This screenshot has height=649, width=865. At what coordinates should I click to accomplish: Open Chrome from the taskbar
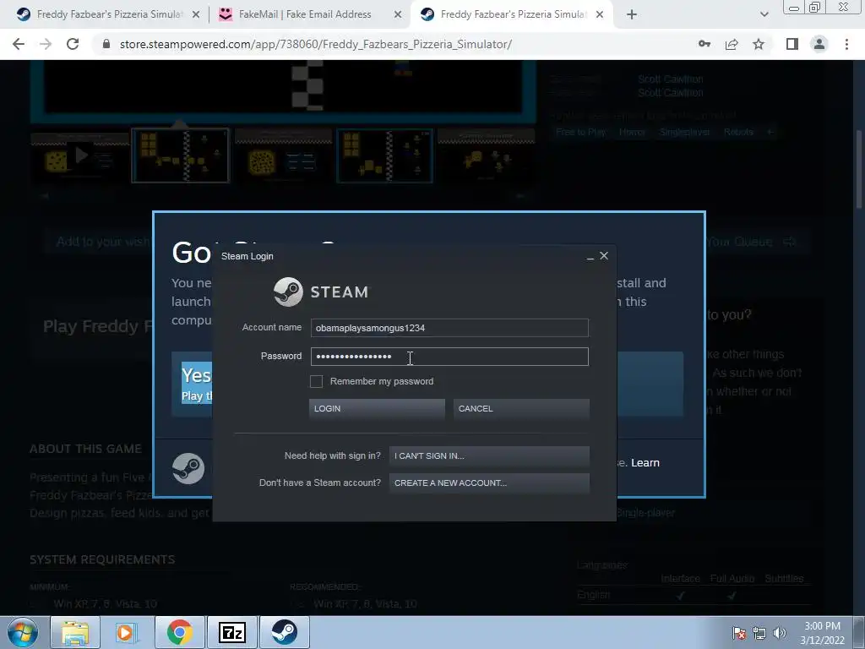pyautogui.click(x=179, y=632)
